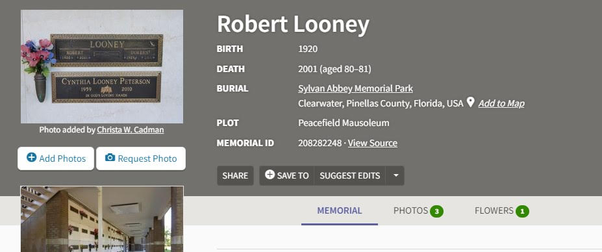Screen dimensions: 602x252
Task: Click the map pin icon beside USA
Action: coord(470,102)
